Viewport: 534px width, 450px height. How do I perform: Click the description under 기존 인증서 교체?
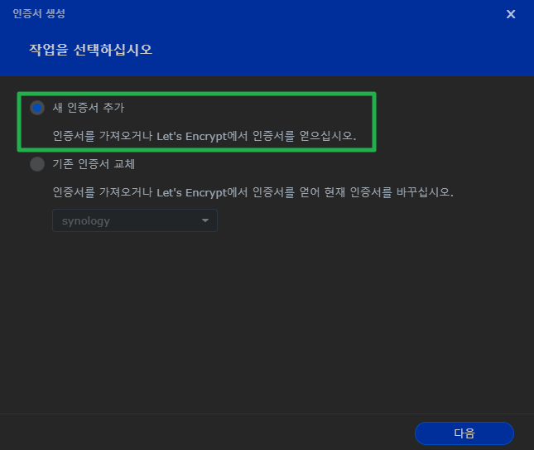coord(253,192)
